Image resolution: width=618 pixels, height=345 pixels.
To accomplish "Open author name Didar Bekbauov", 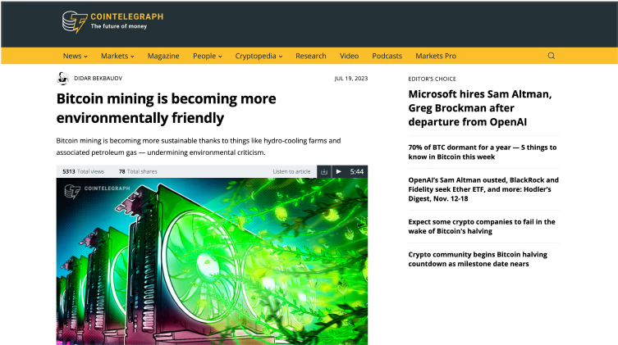I will coord(98,79).
